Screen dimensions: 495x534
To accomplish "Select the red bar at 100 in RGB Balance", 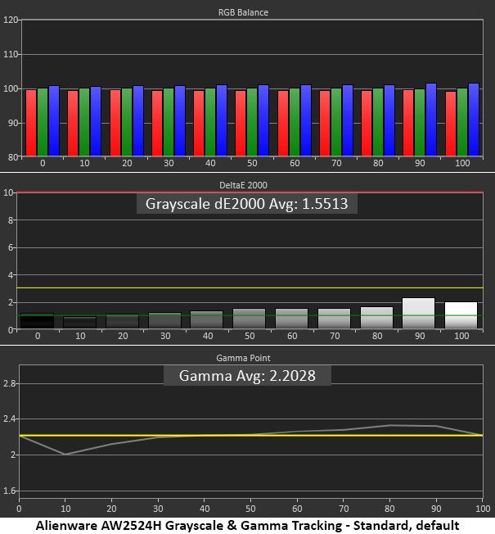I will [x=451, y=124].
